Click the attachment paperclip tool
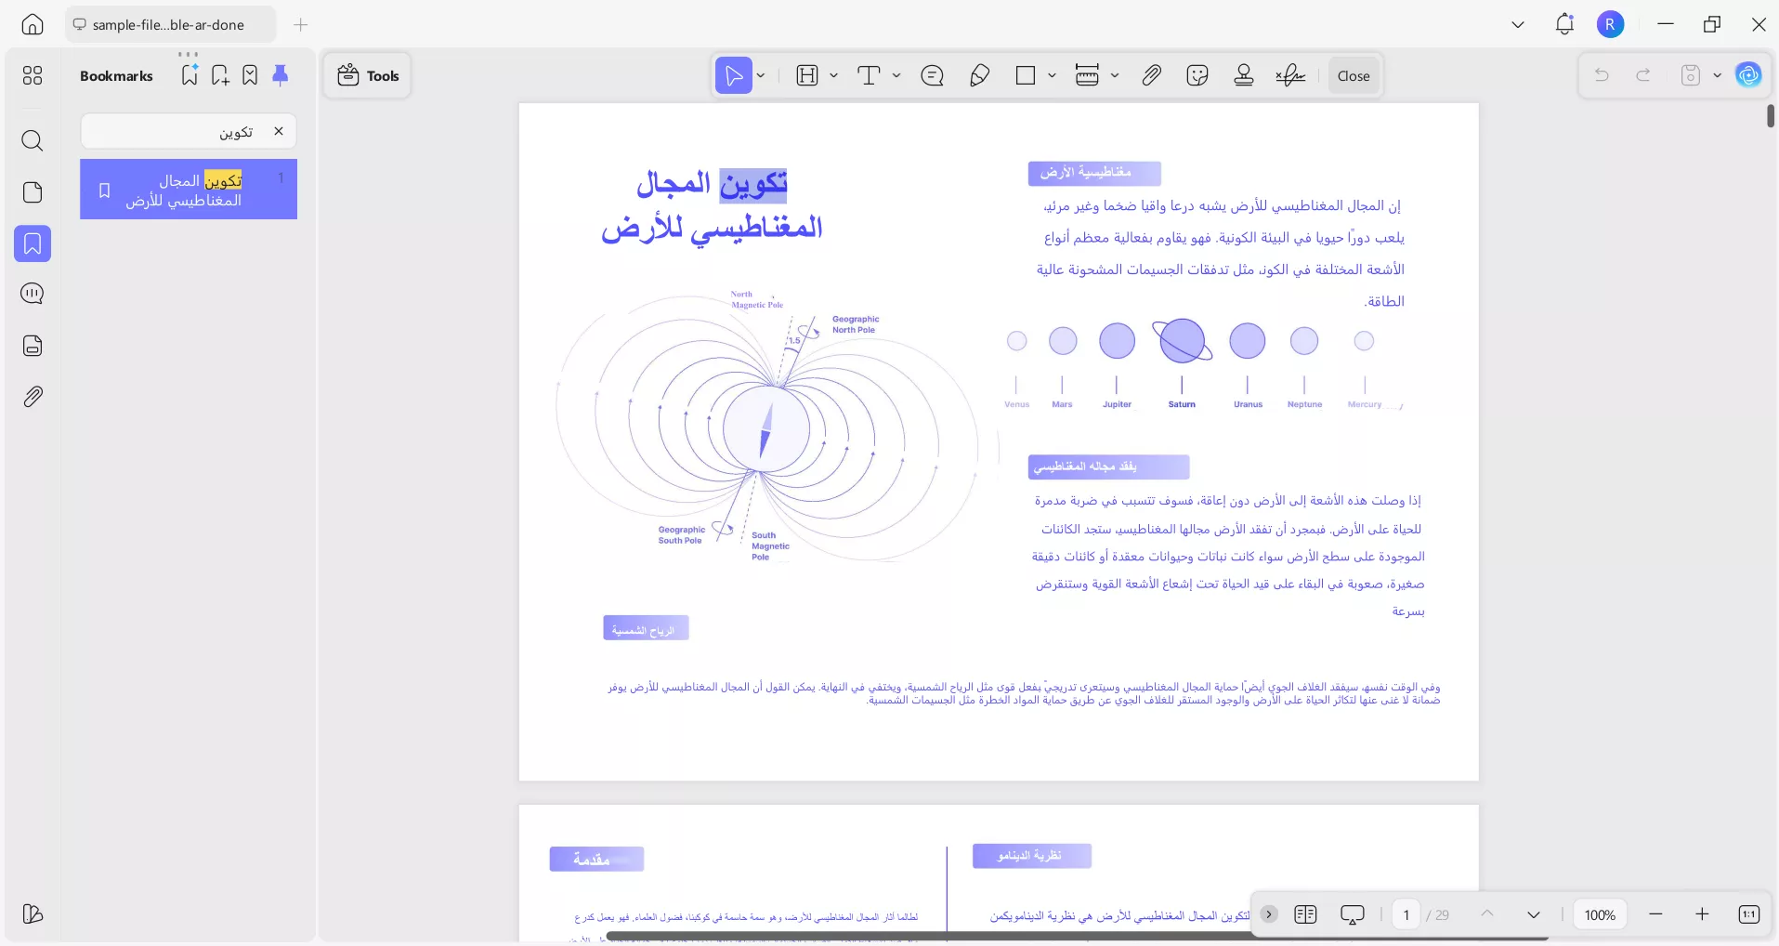Image resolution: width=1779 pixels, height=946 pixels. point(1151,75)
